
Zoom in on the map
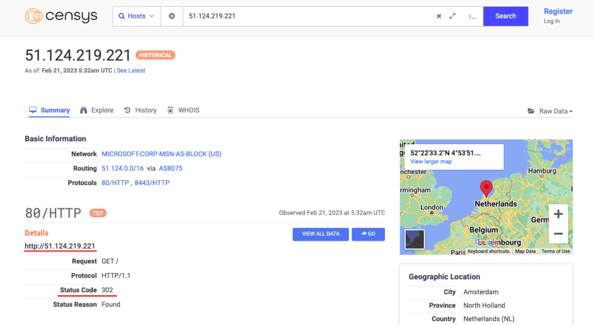click(557, 214)
